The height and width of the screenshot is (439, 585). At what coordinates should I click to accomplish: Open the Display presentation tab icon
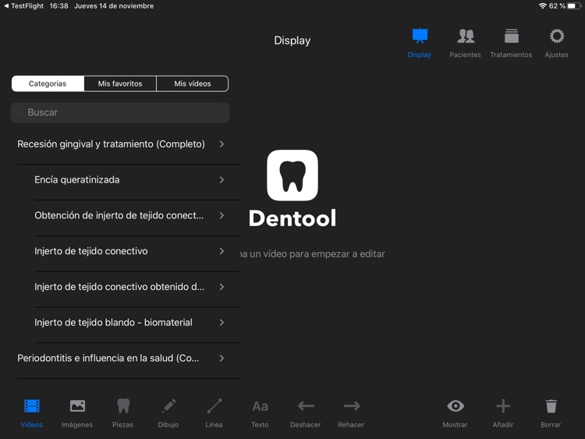(x=420, y=36)
